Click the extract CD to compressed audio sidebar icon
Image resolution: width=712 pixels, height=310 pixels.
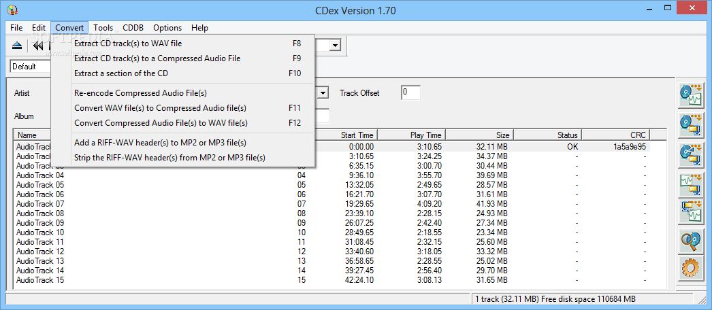pyautogui.click(x=690, y=126)
